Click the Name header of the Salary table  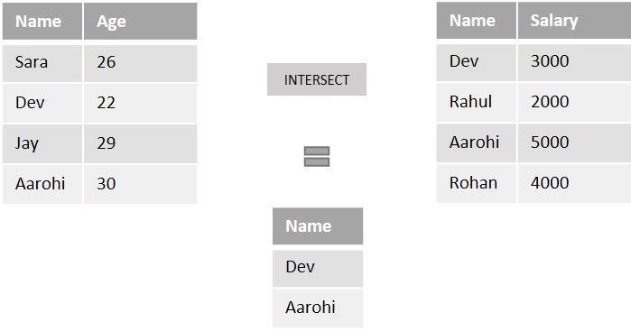tap(476, 21)
